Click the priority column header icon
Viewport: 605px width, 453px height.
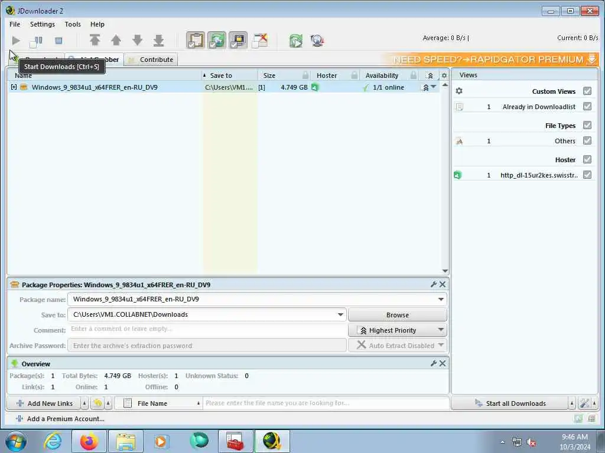pyautogui.click(x=430, y=75)
